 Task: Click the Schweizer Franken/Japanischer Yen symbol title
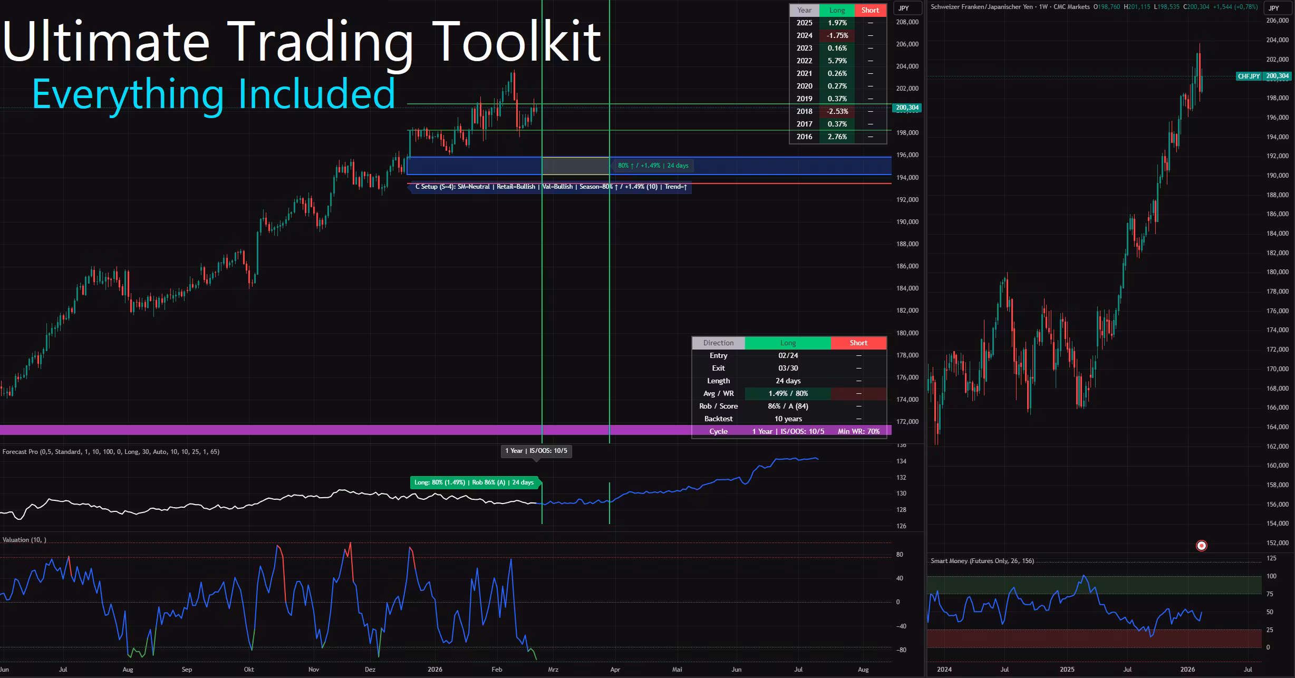[981, 7]
